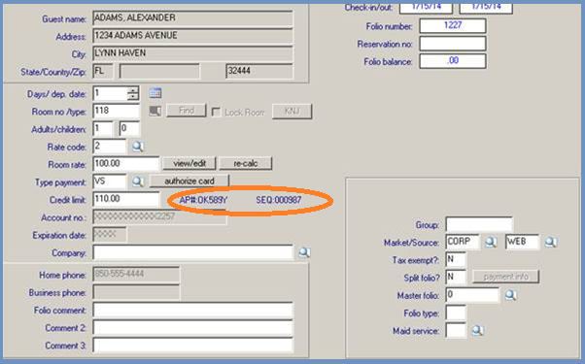Select the Folio number field showing 1227

point(453,25)
